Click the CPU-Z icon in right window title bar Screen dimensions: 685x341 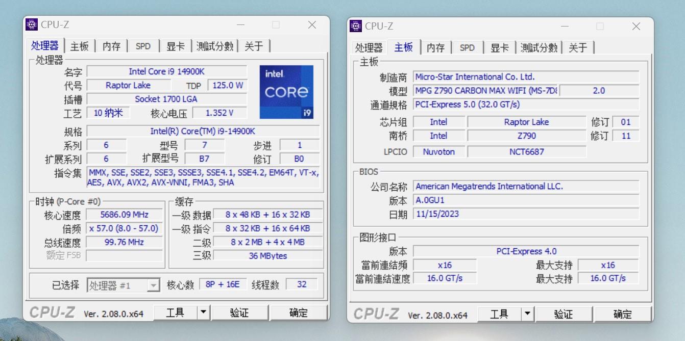pos(356,26)
